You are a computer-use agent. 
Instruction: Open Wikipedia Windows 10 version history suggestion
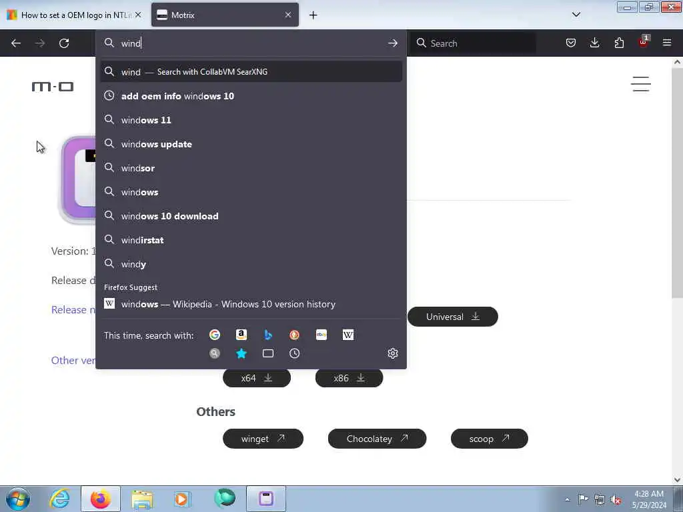coord(251,304)
